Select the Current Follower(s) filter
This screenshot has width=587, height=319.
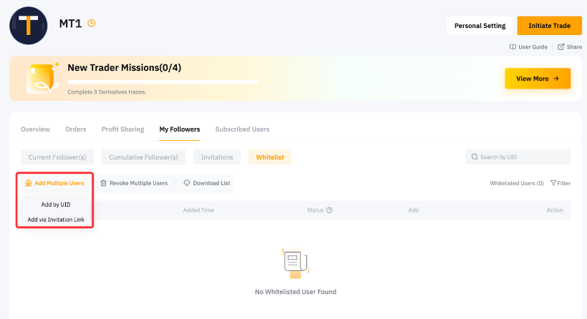pos(57,157)
